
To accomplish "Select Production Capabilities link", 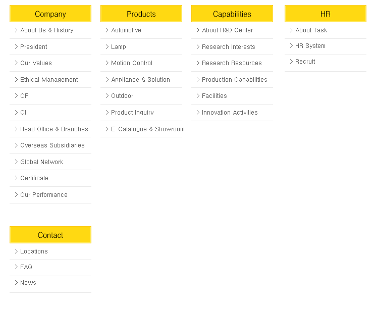I will 234,80.
